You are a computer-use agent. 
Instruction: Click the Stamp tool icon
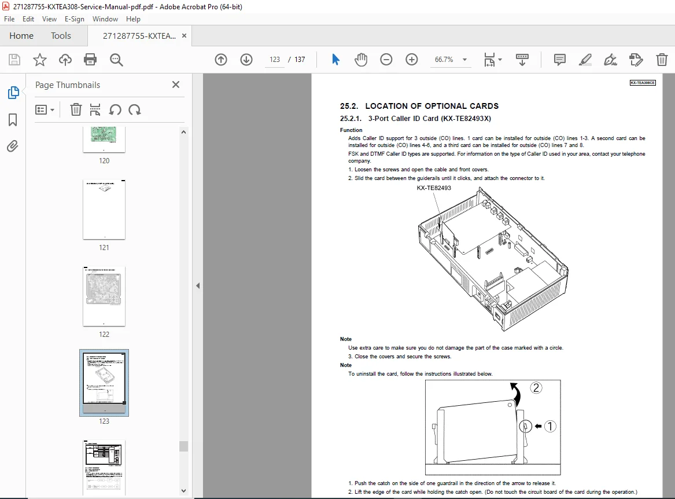point(636,60)
